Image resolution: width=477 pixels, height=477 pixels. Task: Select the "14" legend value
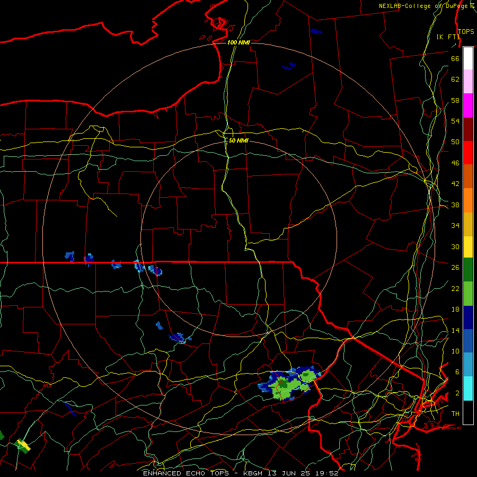[455, 330]
